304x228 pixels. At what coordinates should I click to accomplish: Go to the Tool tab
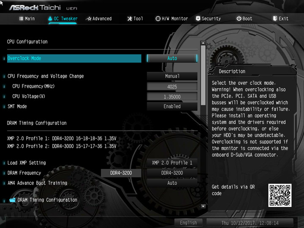[135, 19]
